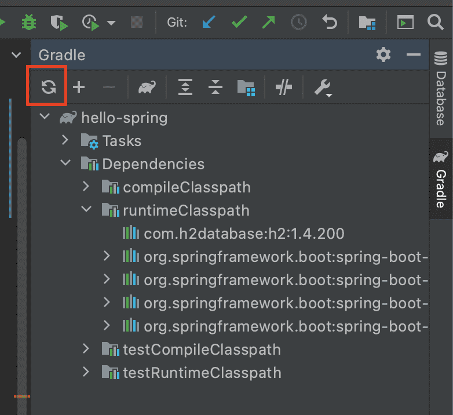Open Project Structure folder icon in main toolbar

(367, 23)
